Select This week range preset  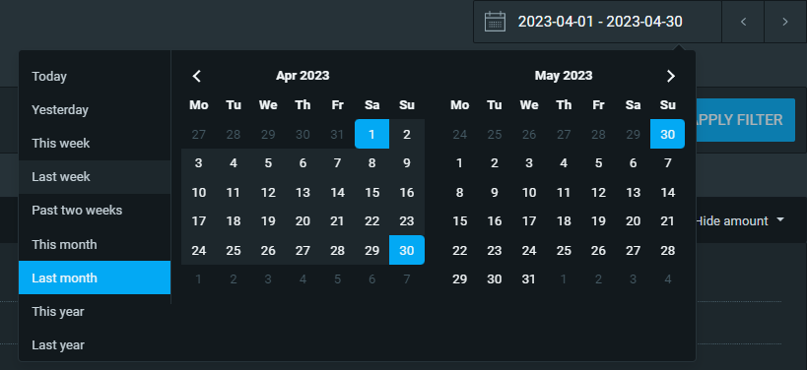click(95, 144)
